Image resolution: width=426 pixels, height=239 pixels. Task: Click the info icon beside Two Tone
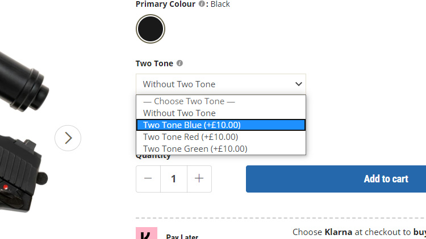click(x=179, y=63)
